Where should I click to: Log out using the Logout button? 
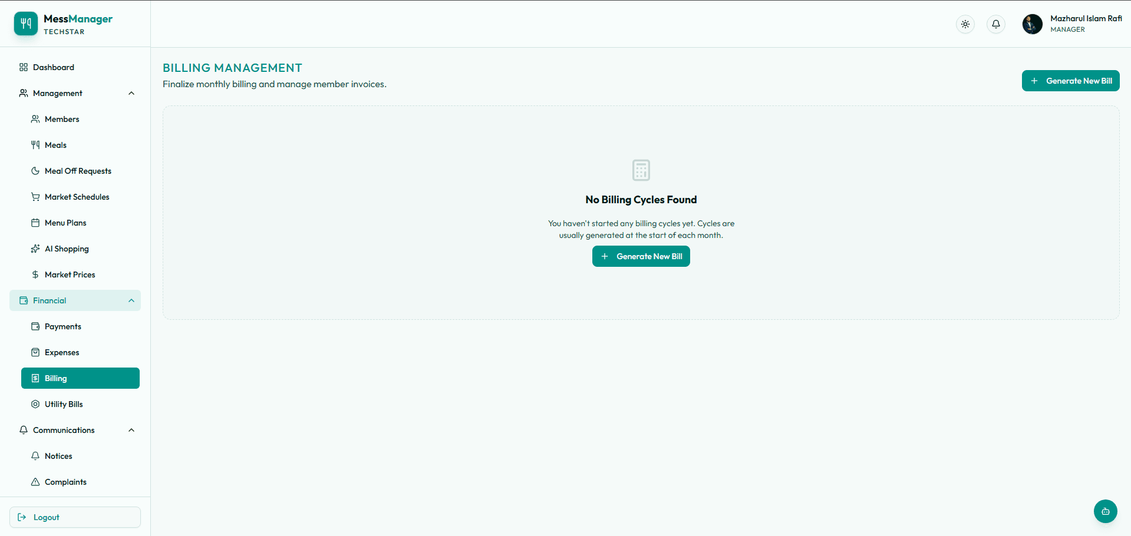point(75,517)
